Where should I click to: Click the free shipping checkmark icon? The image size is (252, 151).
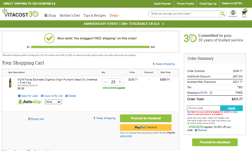coord(49,38)
